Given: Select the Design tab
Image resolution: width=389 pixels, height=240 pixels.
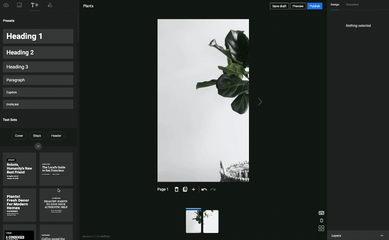Looking at the screenshot, I should [x=335, y=5].
